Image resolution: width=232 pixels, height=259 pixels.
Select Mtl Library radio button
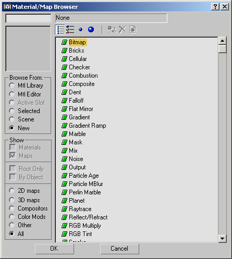point(12,85)
